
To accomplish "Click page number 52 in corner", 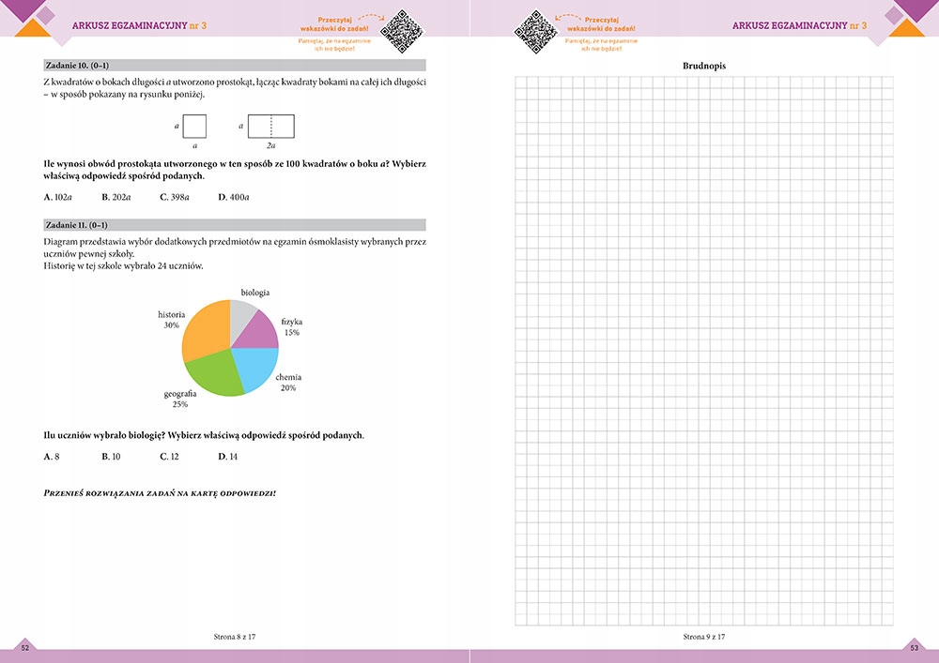I will point(25,647).
